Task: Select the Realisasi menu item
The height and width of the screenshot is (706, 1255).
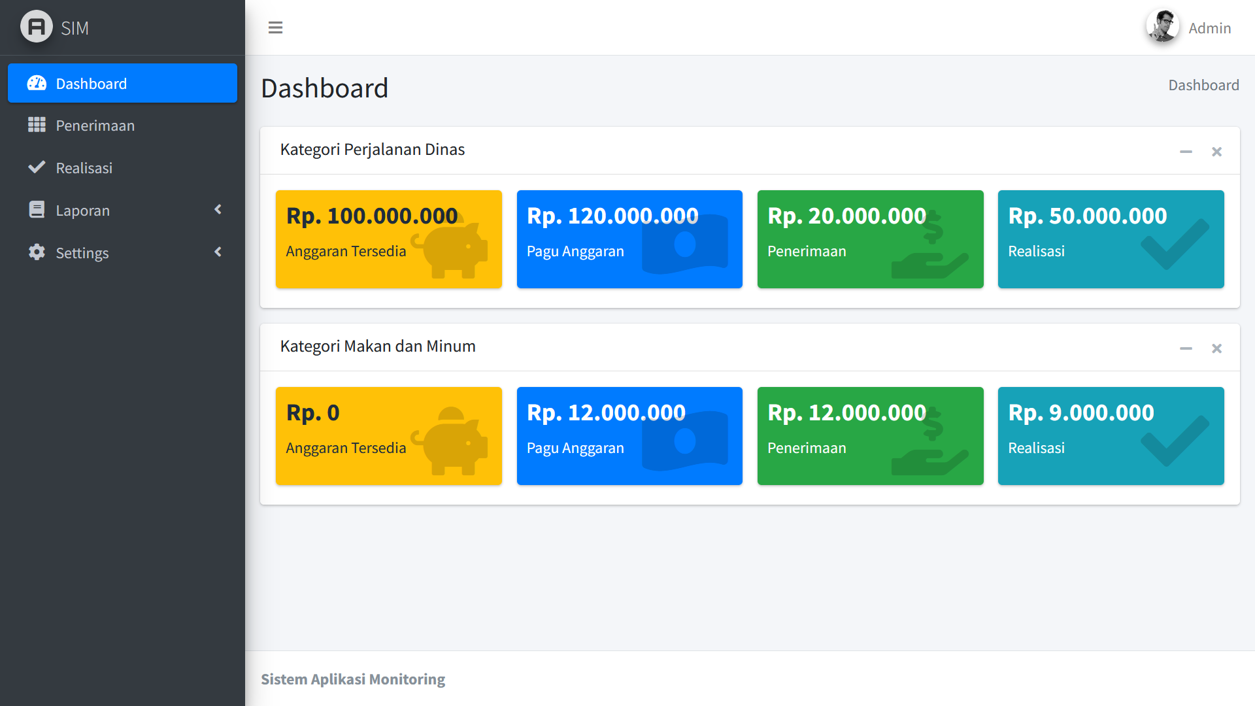Action: click(x=84, y=168)
